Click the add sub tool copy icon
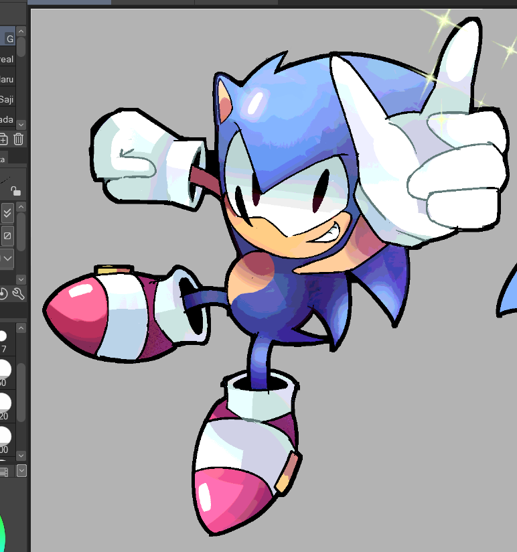Viewport: 517px width, 552px height. [x=3, y=139]
